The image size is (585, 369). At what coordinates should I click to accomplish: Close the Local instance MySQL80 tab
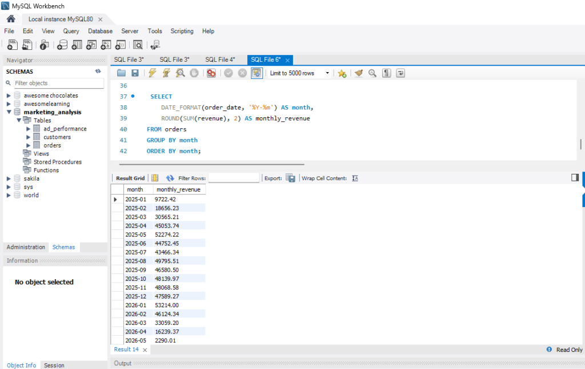tap(101, 19)
